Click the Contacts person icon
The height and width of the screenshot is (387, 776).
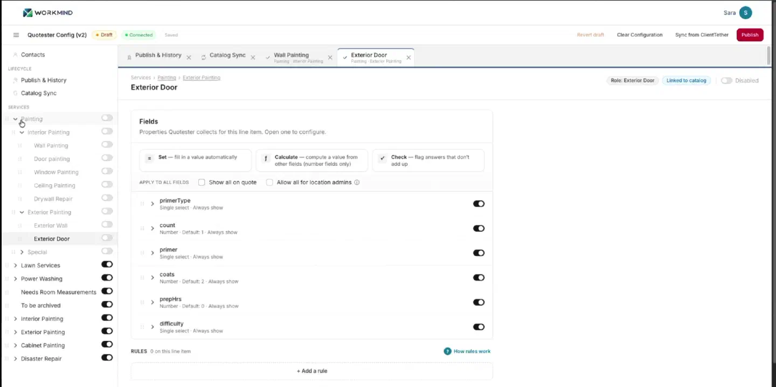15,55
